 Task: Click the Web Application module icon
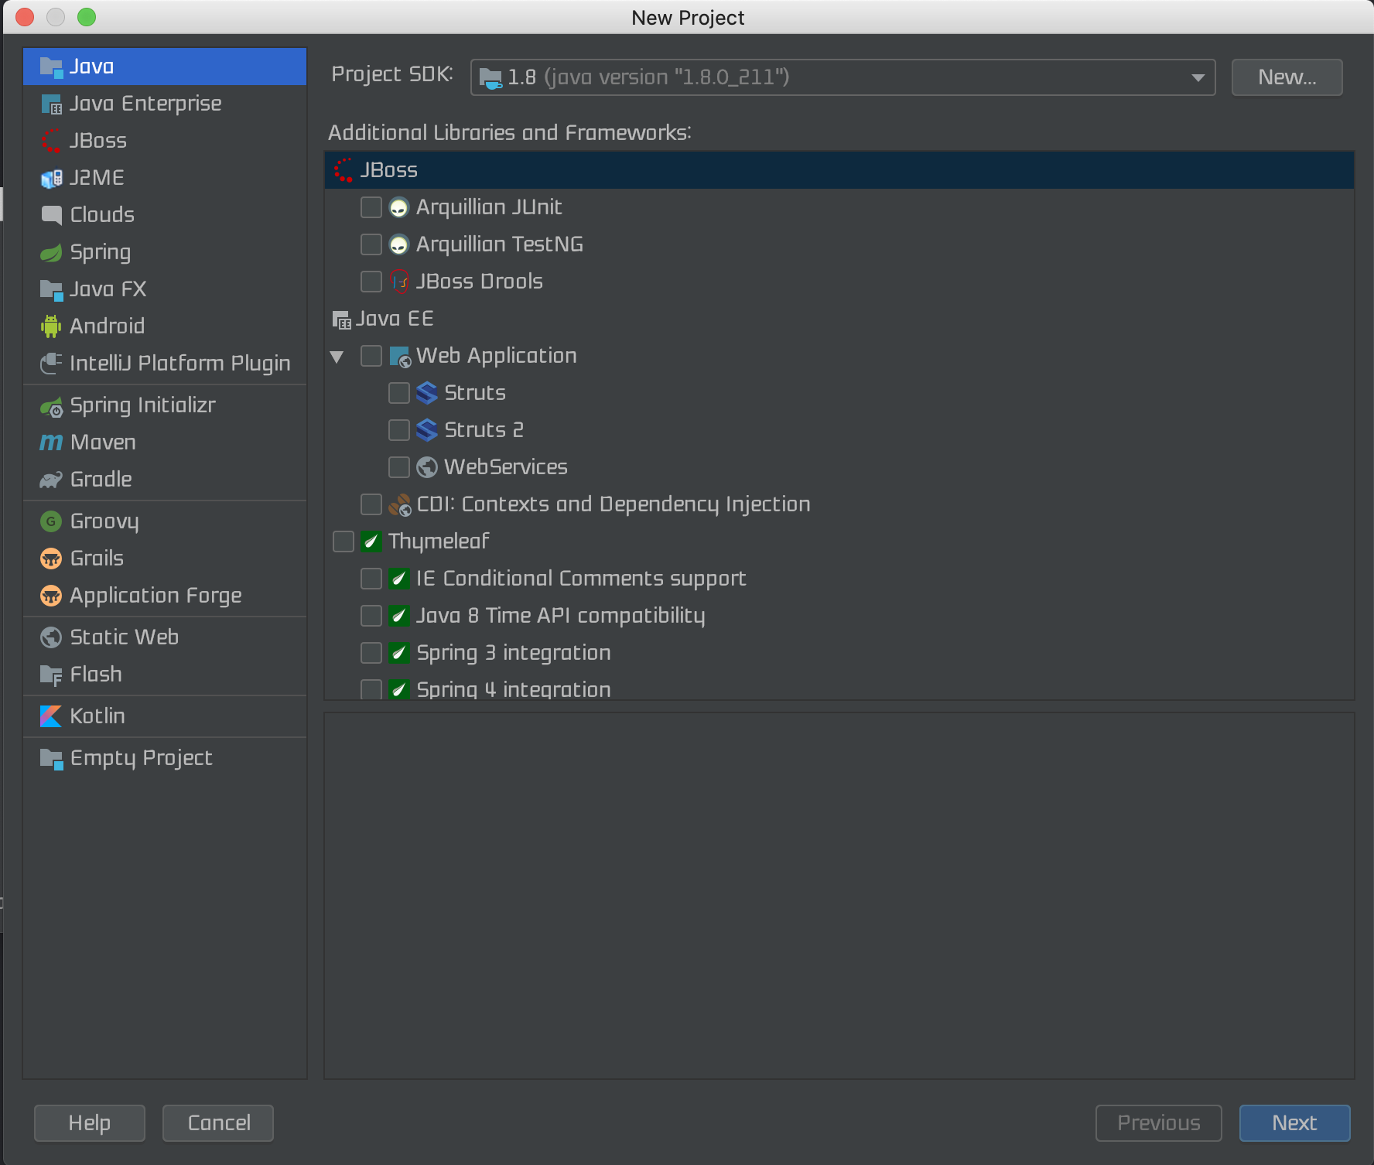point(400,357)
